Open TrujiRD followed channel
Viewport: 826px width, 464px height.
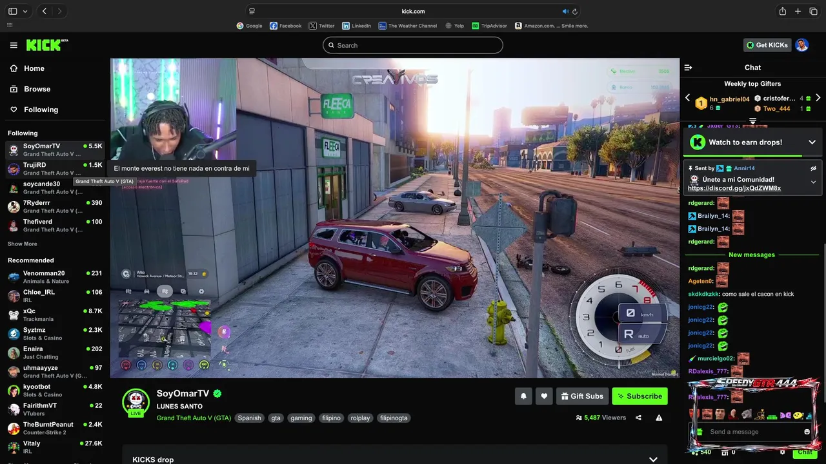point(55,169)
